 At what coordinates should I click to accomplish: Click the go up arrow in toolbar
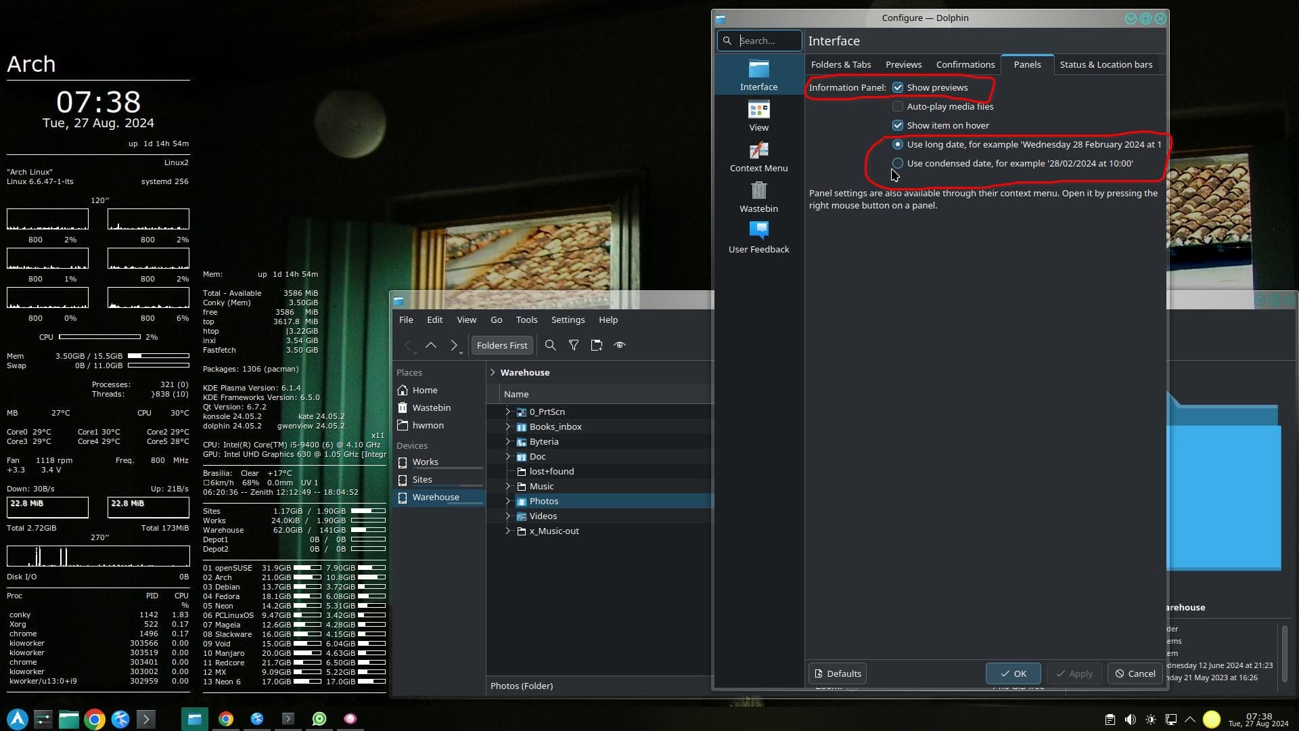pyautogui.click(x=430, y=345)
